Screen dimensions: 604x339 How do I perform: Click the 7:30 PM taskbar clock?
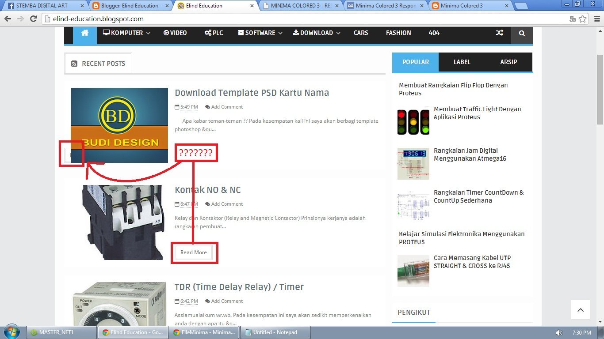(581, 332)
